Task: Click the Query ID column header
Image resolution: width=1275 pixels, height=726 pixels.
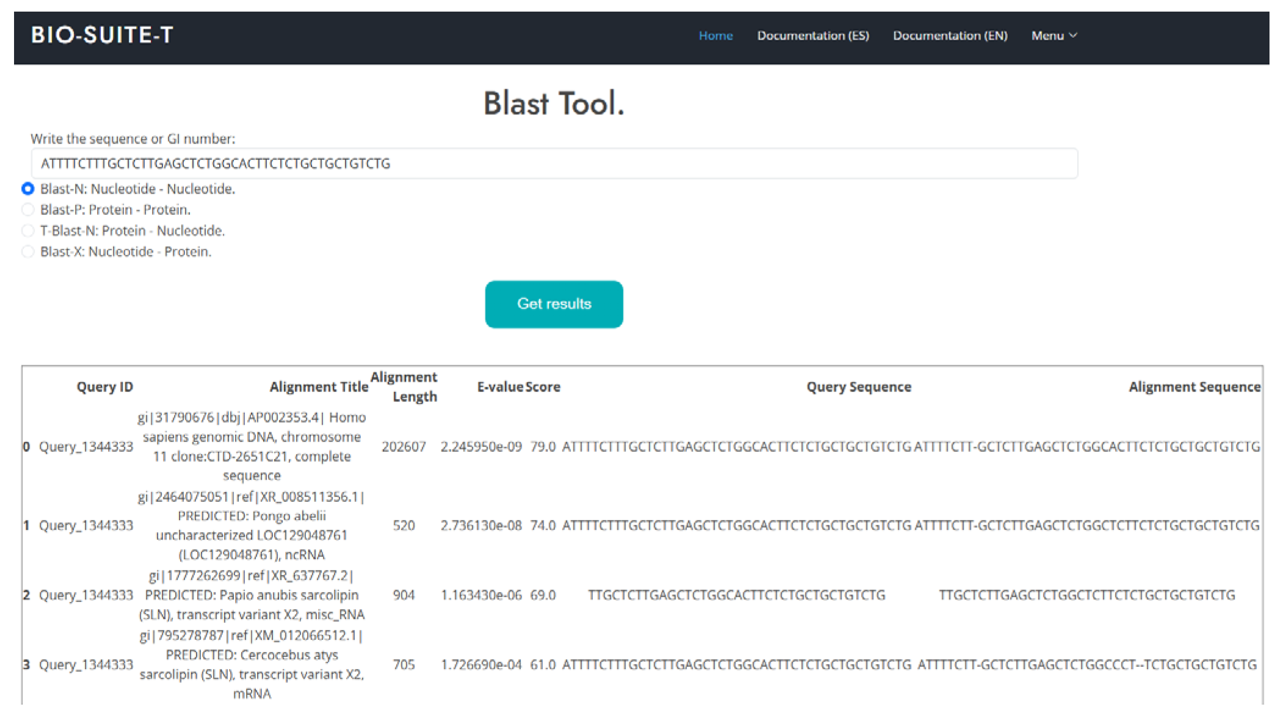Action: pyautogui.click(x=104, y=387)
